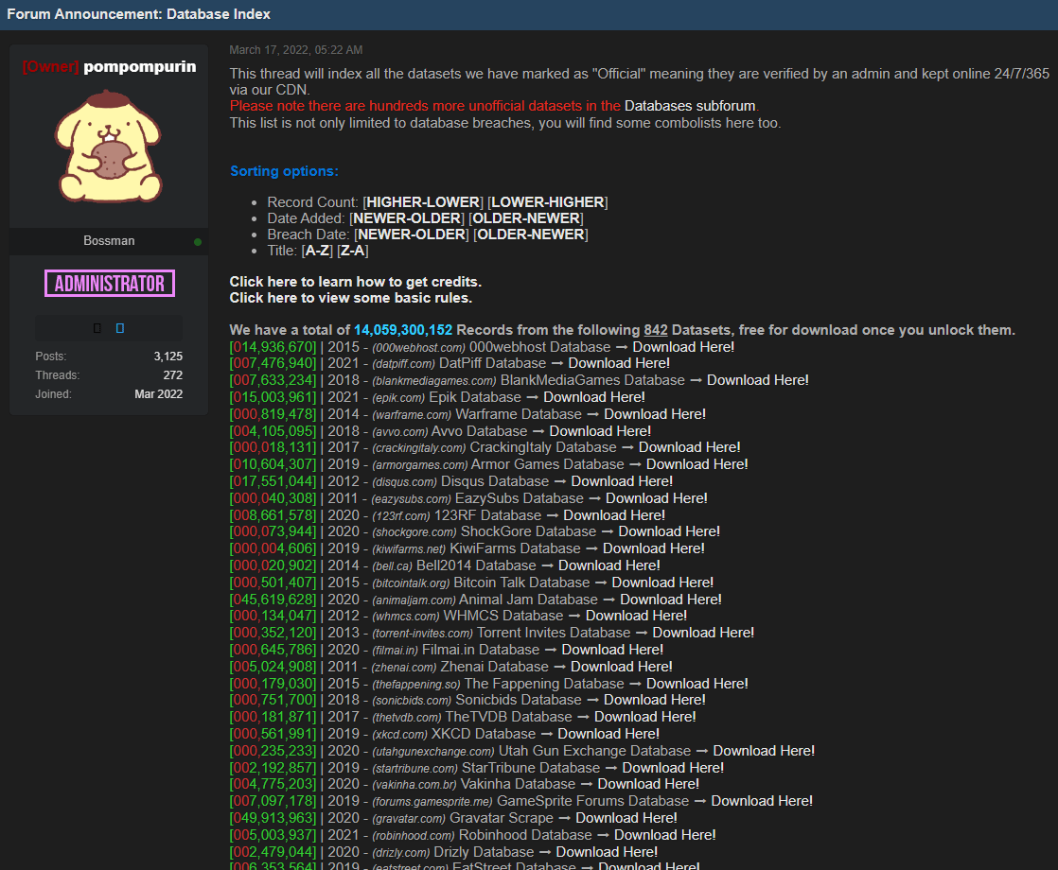
Task: Click the blue award icon under the badge
Action: [120, 328]
